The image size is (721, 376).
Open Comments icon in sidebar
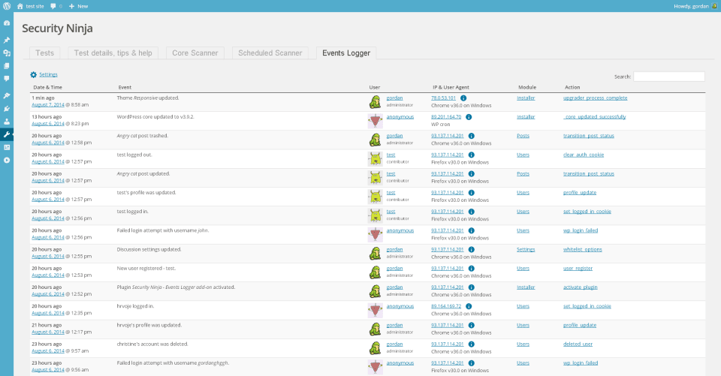[x=7, y=79]
